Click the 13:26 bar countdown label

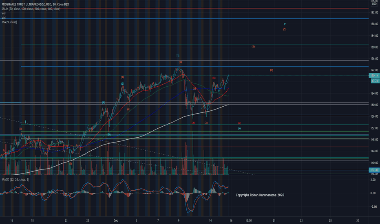click(375, 81)
